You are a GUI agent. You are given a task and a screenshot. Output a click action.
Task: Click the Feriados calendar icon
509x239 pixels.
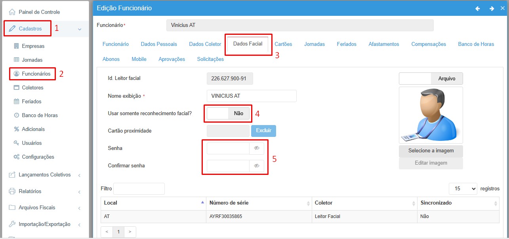tap(16, 101)
